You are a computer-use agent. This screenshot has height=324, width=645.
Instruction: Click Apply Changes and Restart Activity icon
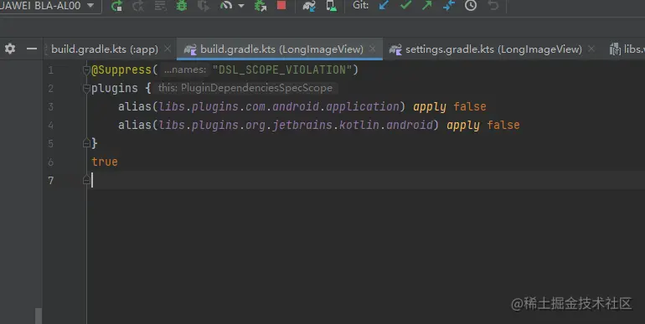point(138,5)
